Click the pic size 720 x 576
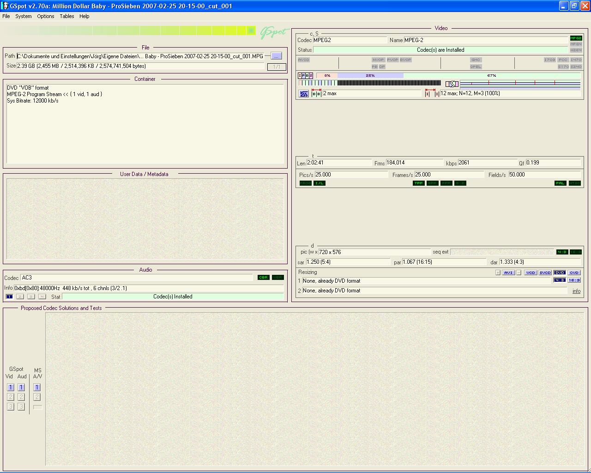 pyautogui.click(x=374, y=252)
